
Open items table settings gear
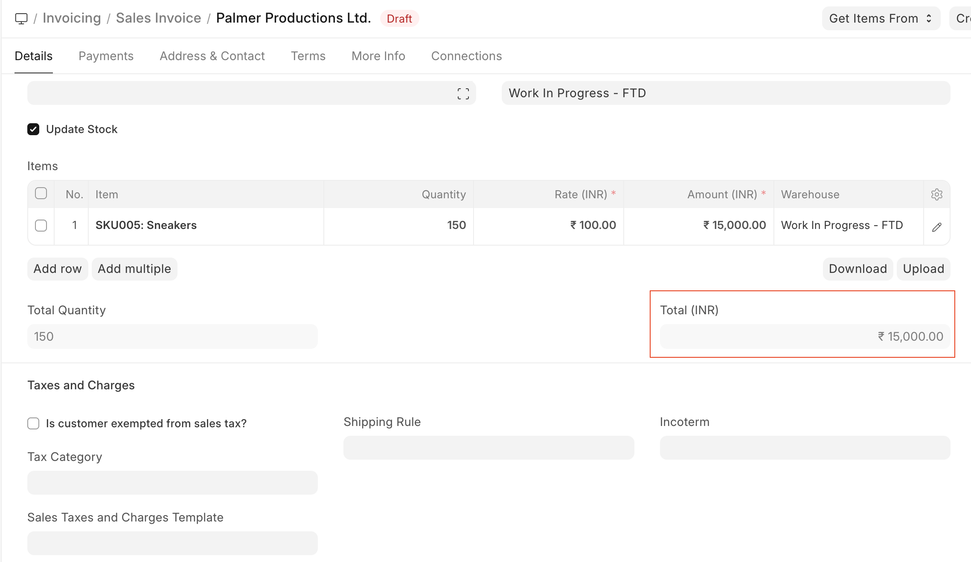tap(936, 194)
